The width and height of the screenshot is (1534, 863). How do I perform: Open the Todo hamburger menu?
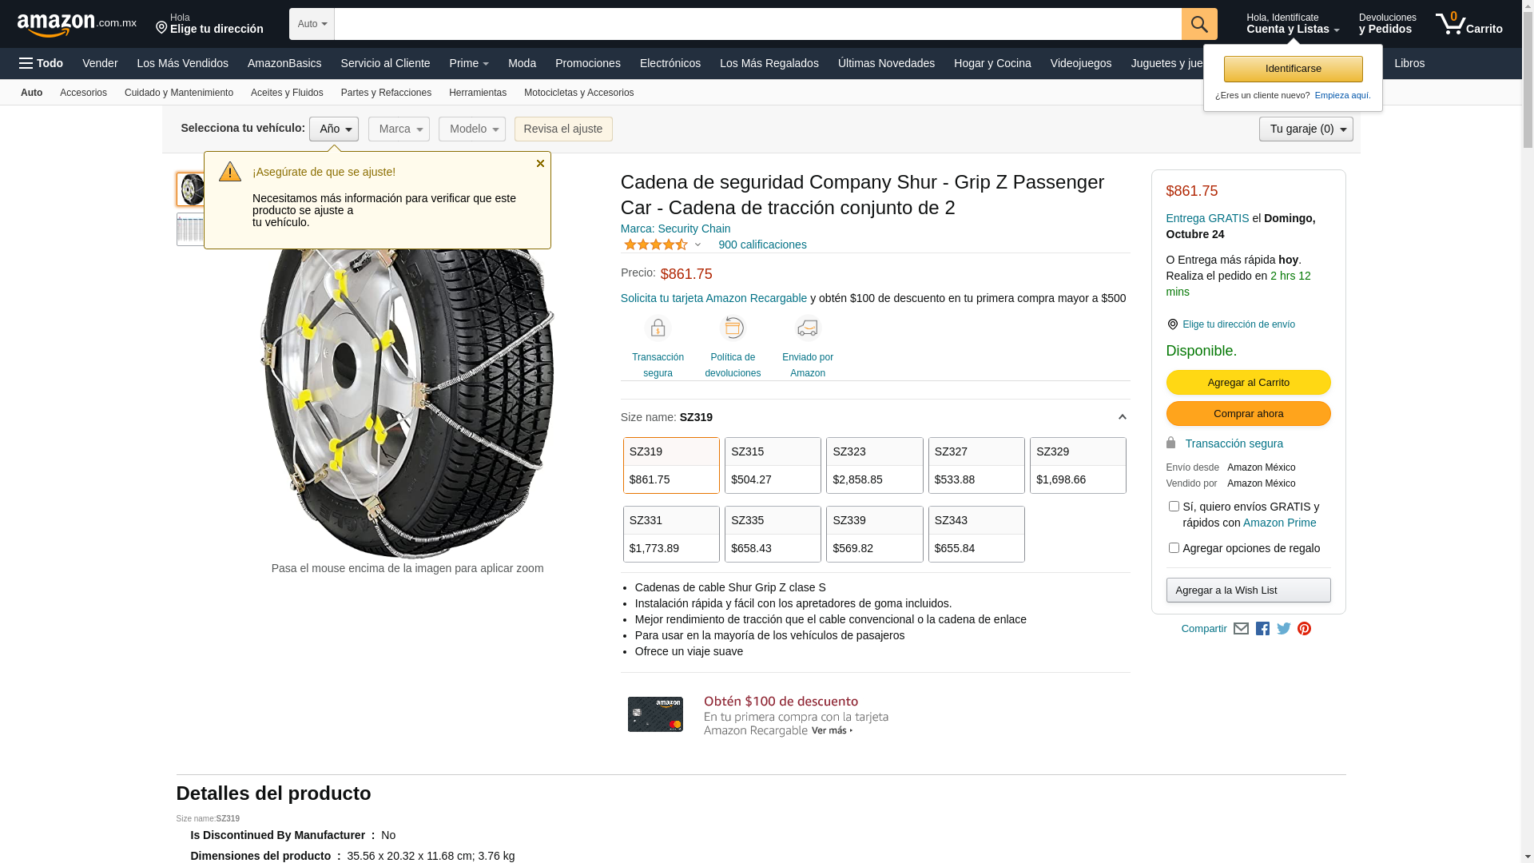[x=41, y=63]
